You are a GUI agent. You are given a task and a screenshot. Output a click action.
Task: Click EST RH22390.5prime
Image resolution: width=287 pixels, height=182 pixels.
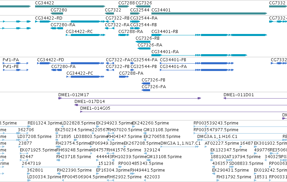[x=74, y=171]
